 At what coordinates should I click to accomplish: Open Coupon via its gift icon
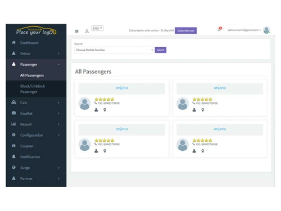coord(13,146)
